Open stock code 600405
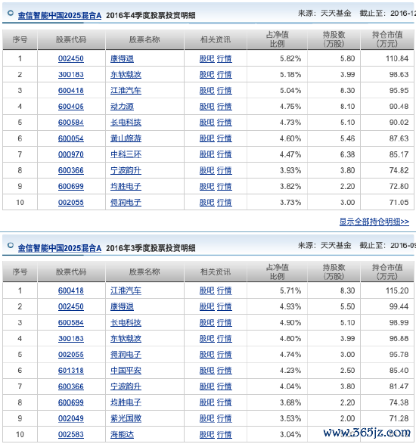Image resolution: width=416 pixels, height=444 pixels. tap(71, 107)
